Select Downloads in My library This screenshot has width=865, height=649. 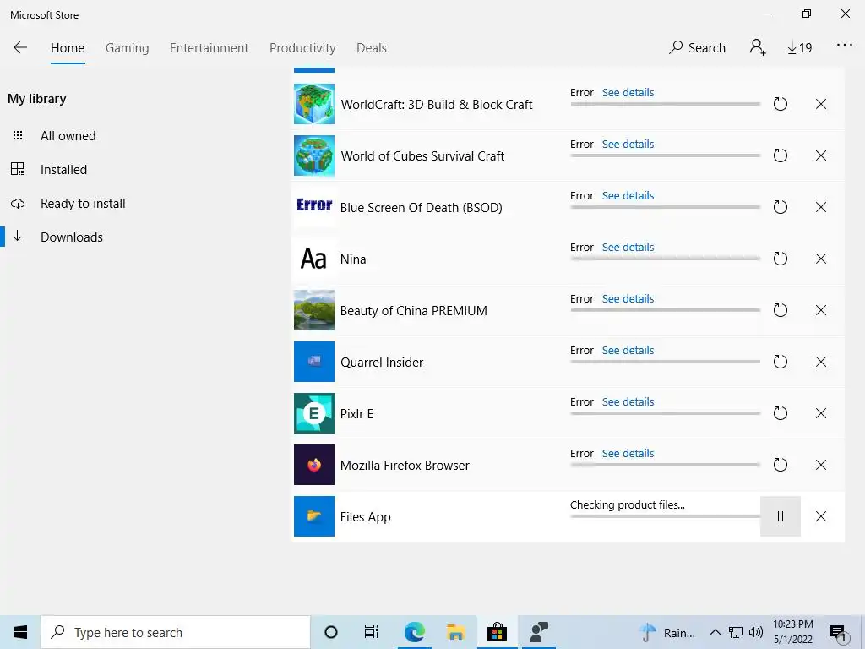pyautogui.click(x=72, y=237)
